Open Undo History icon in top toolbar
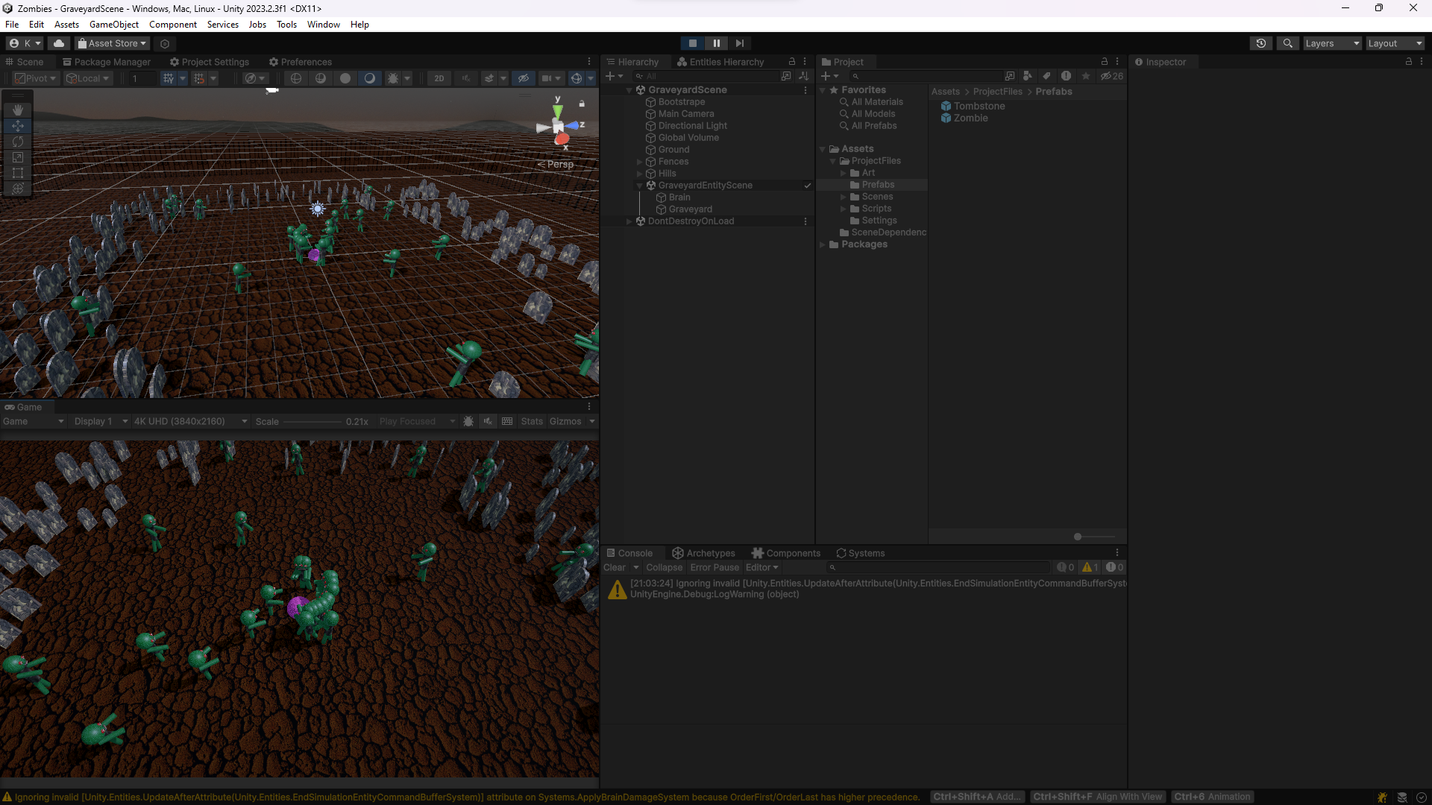1432x805 pixels. pyautogui.click(x=1260, y=43)
